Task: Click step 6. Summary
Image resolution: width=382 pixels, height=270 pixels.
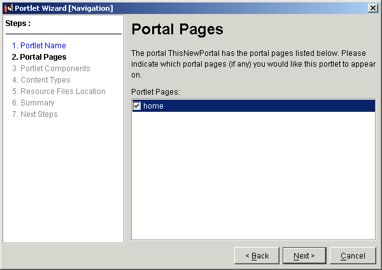Action: (33, 102)
